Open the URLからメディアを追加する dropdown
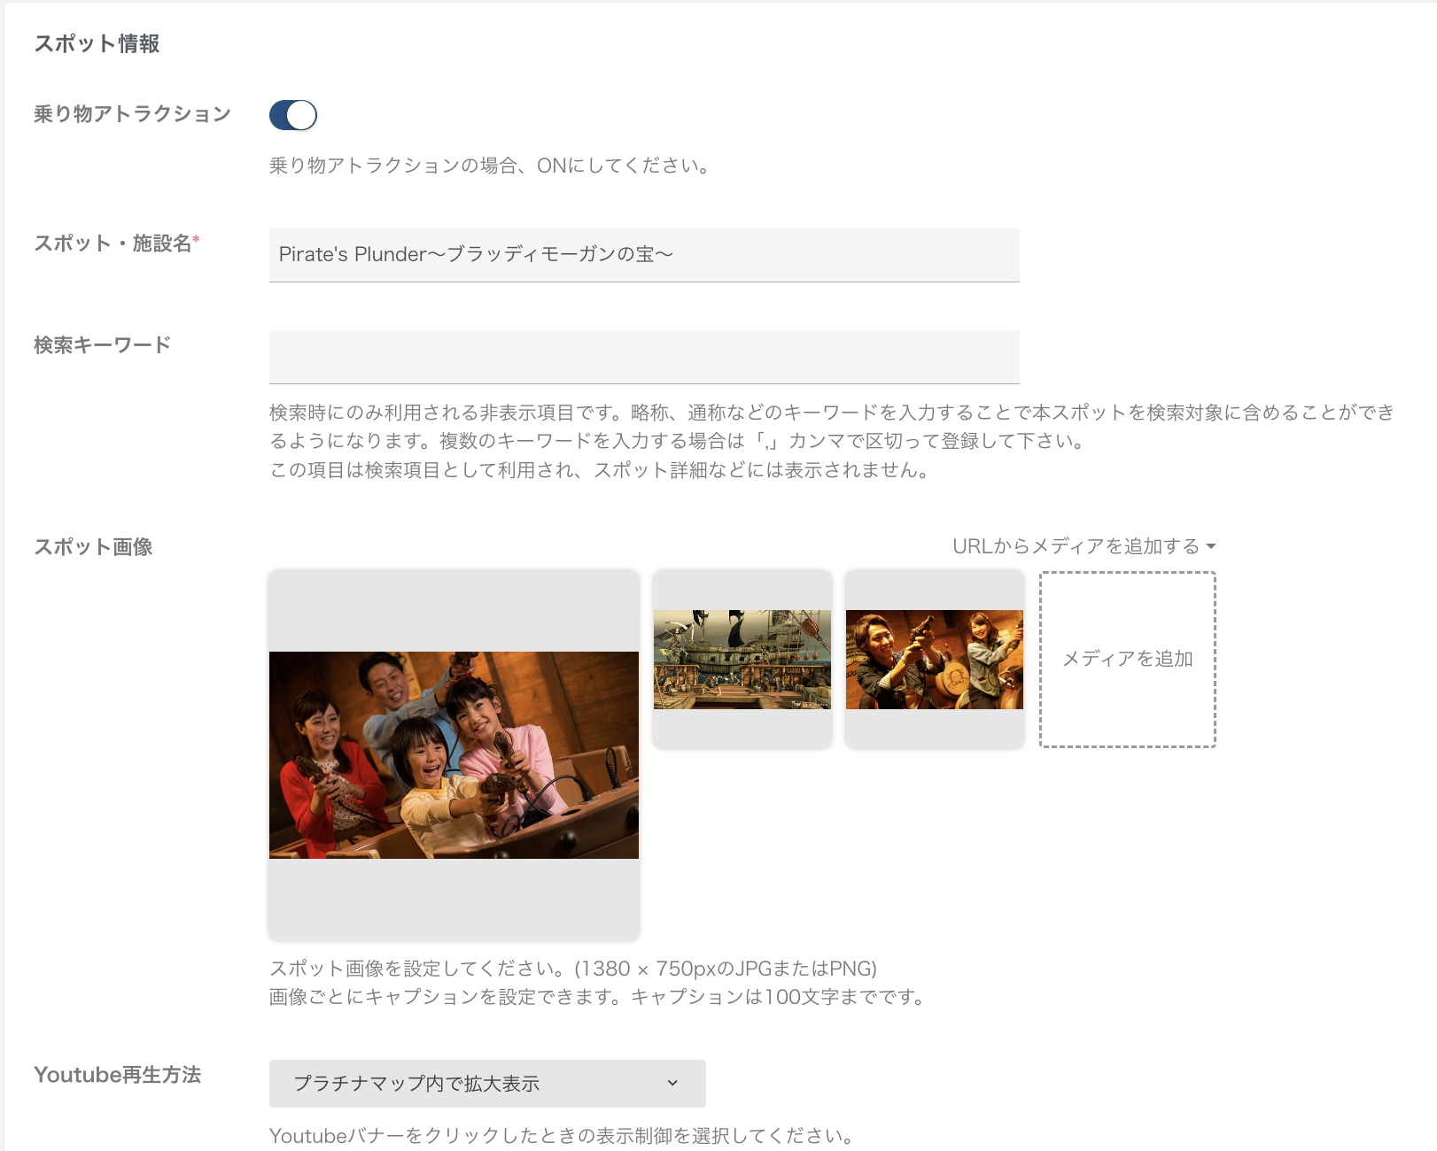 pyautogui.click(x=1084, y=546)
